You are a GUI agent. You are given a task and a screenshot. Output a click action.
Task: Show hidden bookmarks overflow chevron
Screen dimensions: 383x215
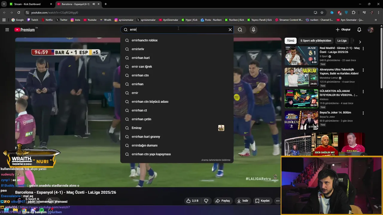376,20
